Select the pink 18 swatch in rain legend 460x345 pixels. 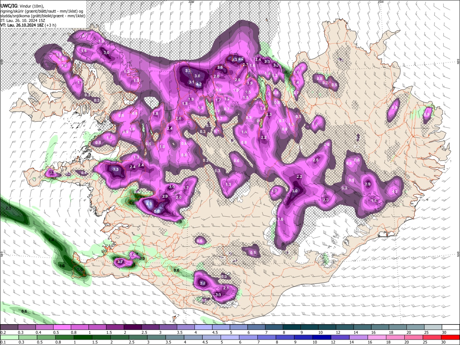tap(396, 337)
